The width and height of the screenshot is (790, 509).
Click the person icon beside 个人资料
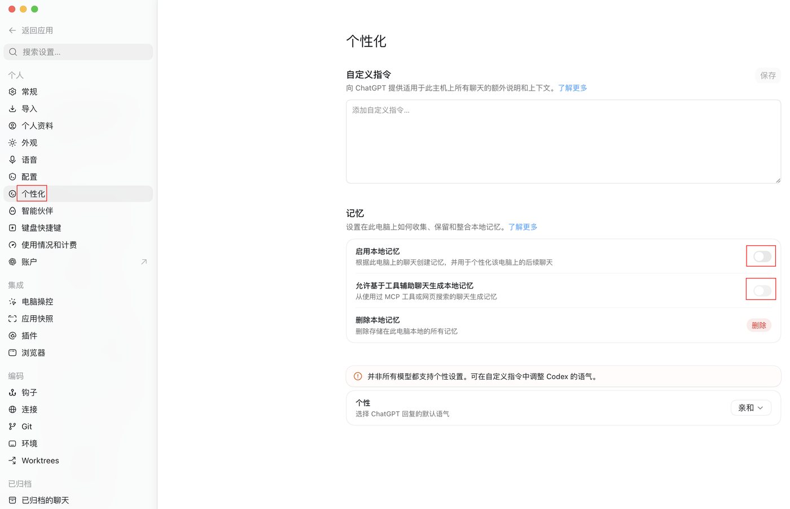(x=12, y=125)
